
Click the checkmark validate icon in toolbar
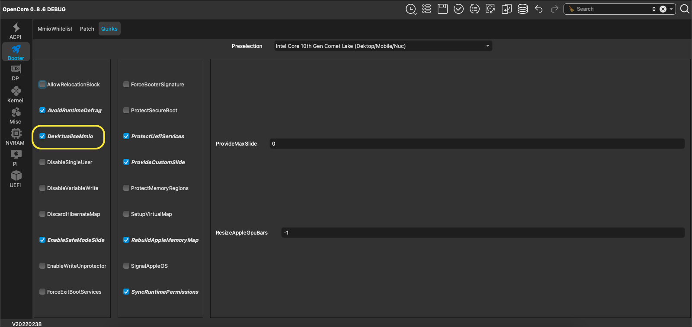click(458, 9)
